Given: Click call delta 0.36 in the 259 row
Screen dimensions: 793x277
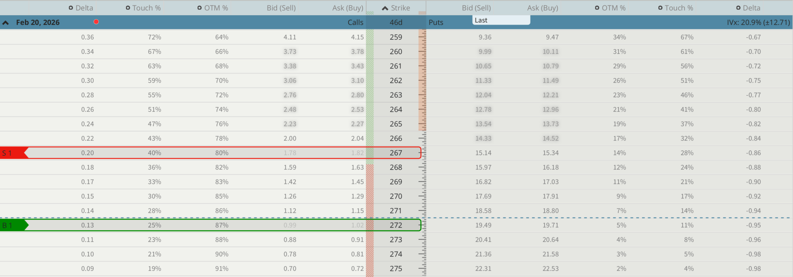Looking at the screenshot, I should tap(88, 37).
